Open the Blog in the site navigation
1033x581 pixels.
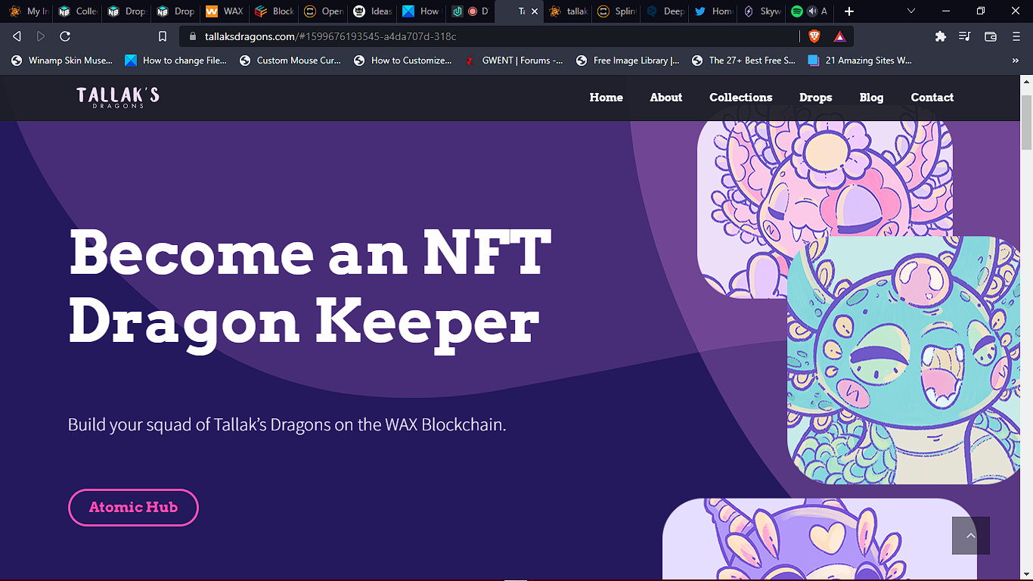(x=871, y=98)
